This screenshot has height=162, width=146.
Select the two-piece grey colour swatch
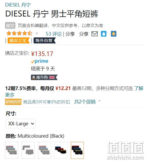pos(28,150)
